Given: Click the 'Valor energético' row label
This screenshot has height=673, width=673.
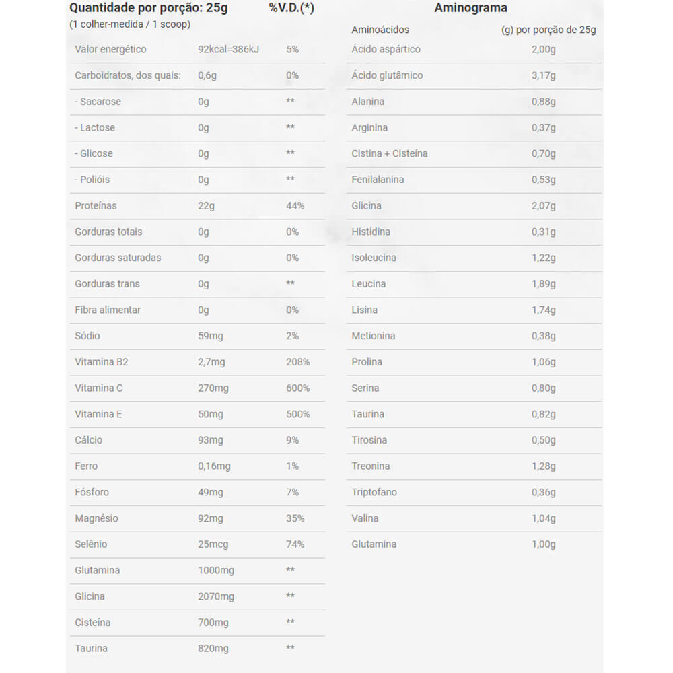Looking at the screenshot, I should coord(110,49).
